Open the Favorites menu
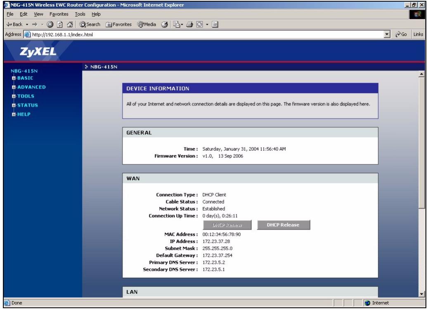This screenshot has height=309, width=428. 59,14
